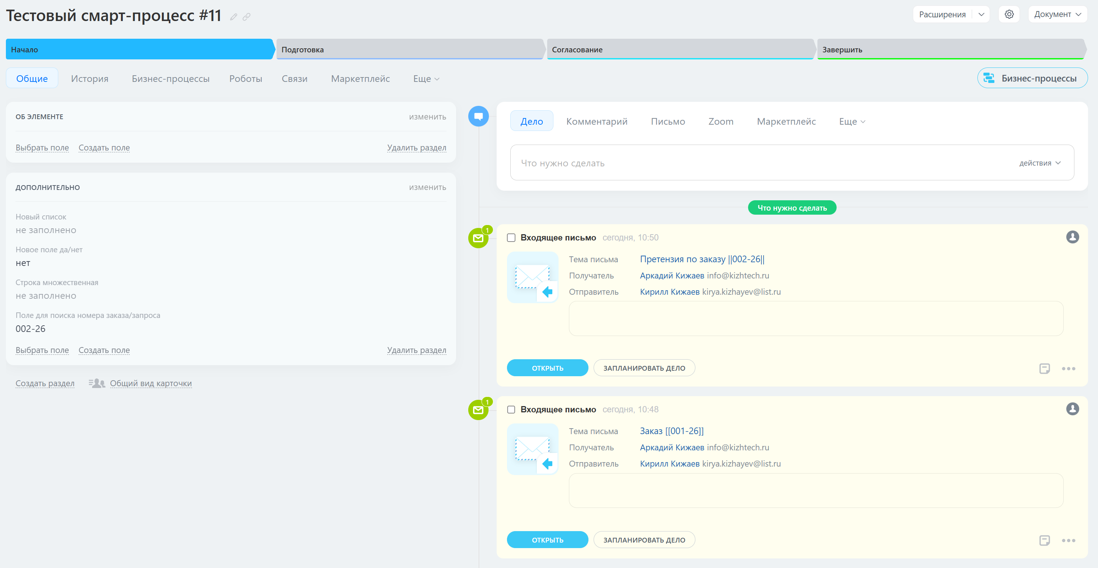Move to the Согласование stage

click(680, 50)
